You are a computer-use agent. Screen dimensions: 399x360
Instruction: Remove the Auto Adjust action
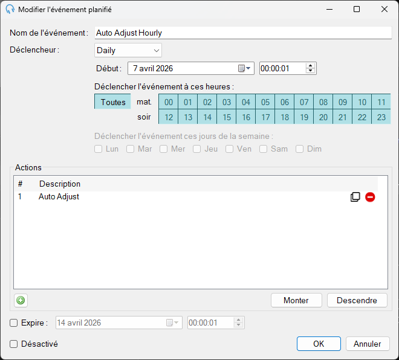pos(370,197)
